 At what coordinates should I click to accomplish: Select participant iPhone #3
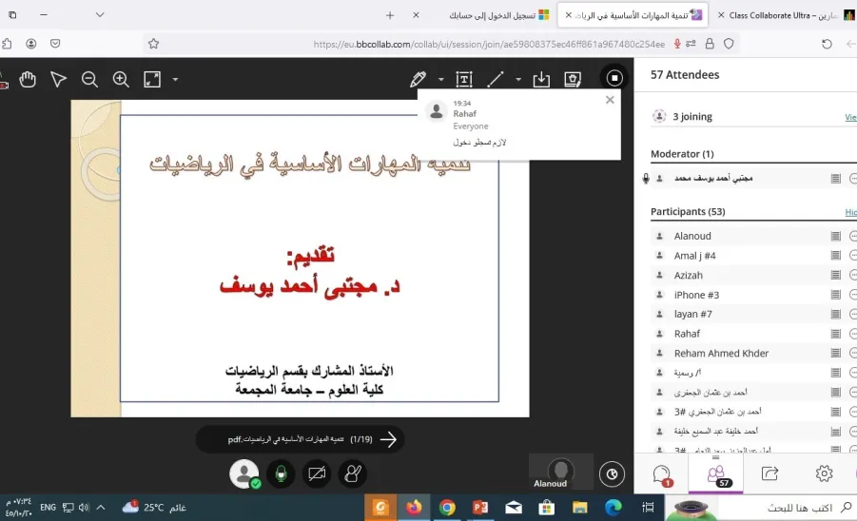tap(753, 295)
